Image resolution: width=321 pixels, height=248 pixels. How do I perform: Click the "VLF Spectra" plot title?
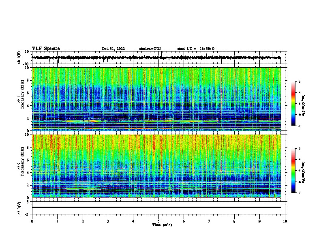tap(46, 49)
